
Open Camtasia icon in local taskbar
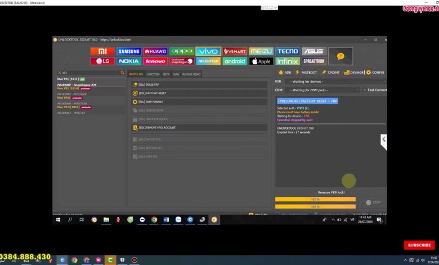click(110, 260)
